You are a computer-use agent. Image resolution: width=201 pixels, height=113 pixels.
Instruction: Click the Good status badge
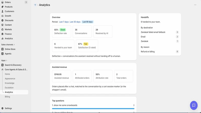point(63,30)
